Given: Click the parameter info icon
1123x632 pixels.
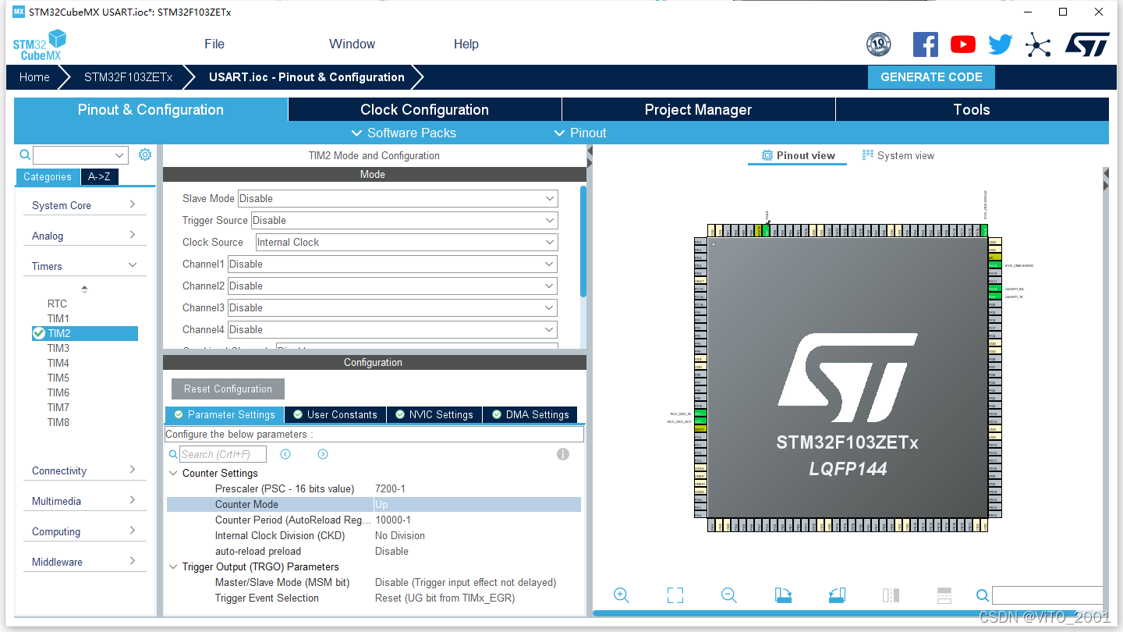Looking at the screenshot, I should (x=563, y=454).
